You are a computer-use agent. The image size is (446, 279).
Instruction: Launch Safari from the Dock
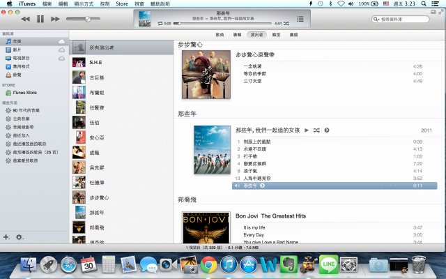click(x=68, y=265)
